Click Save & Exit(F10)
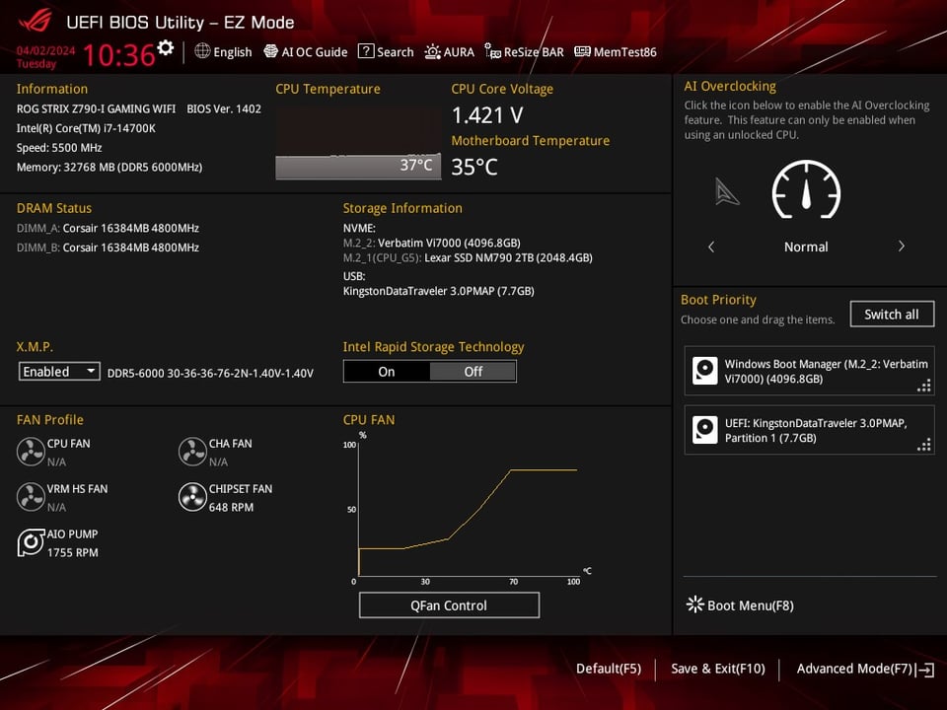 coord(717,669)
